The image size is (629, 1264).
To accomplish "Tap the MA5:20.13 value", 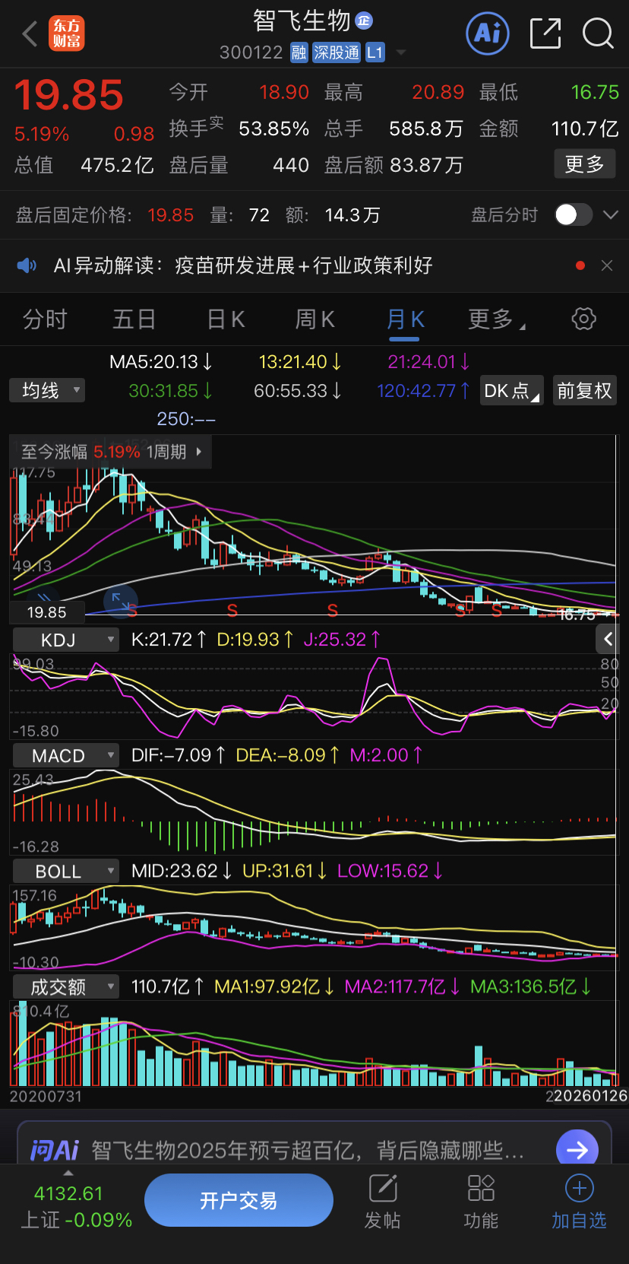I will 161,362.
